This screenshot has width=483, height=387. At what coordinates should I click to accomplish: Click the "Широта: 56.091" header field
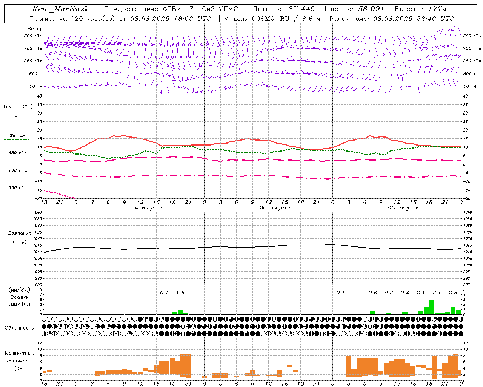click(x=354, y=9)
